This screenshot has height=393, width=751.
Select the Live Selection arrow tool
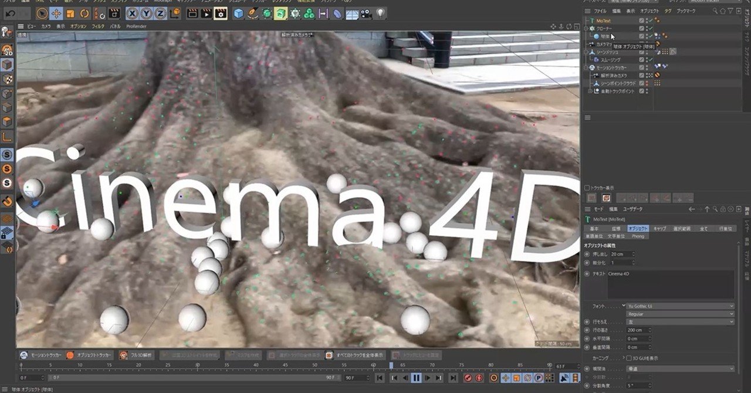(x=42, y=13)
